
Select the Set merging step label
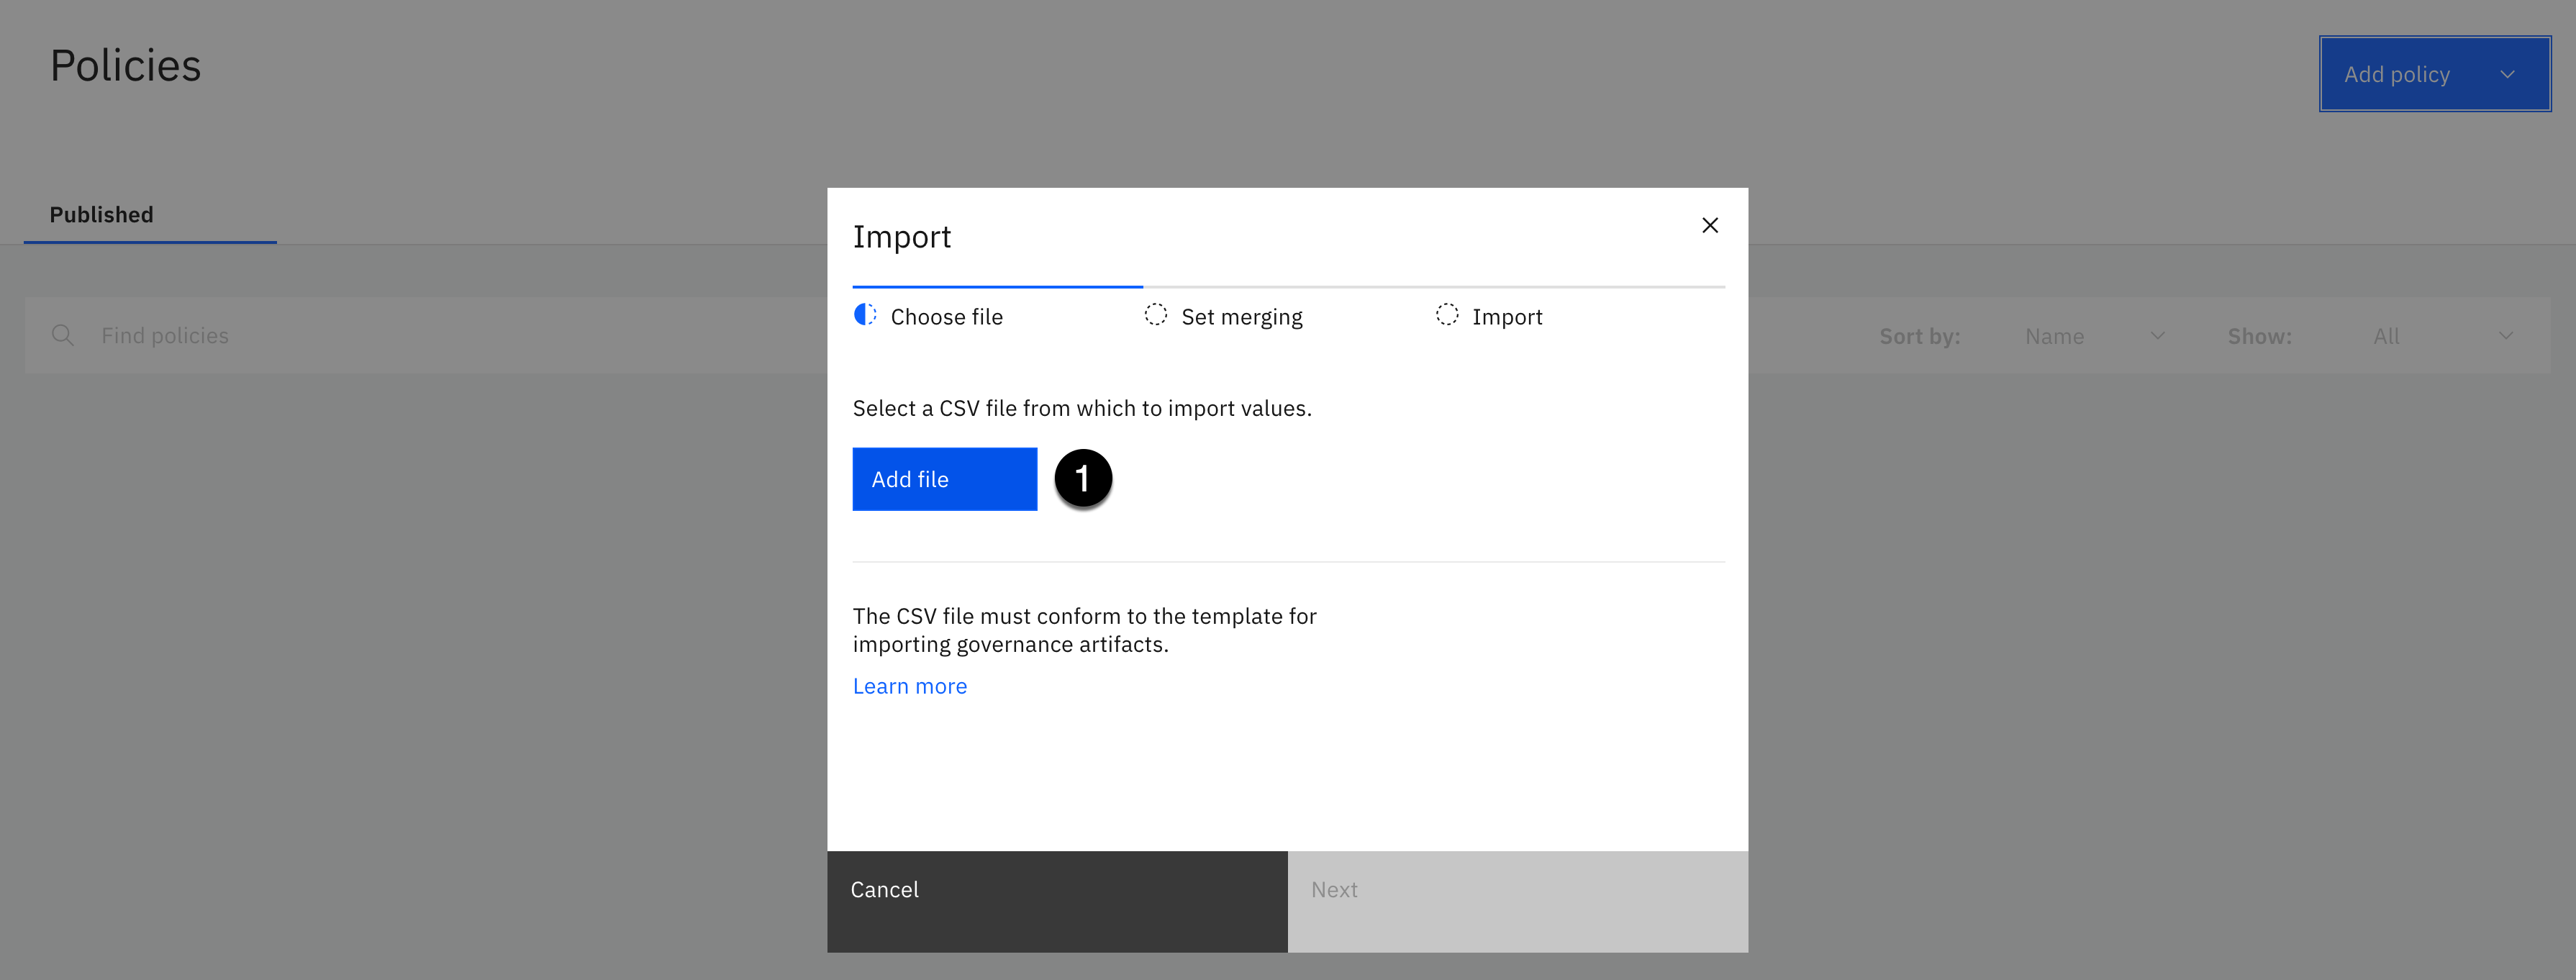[1241, 318]
